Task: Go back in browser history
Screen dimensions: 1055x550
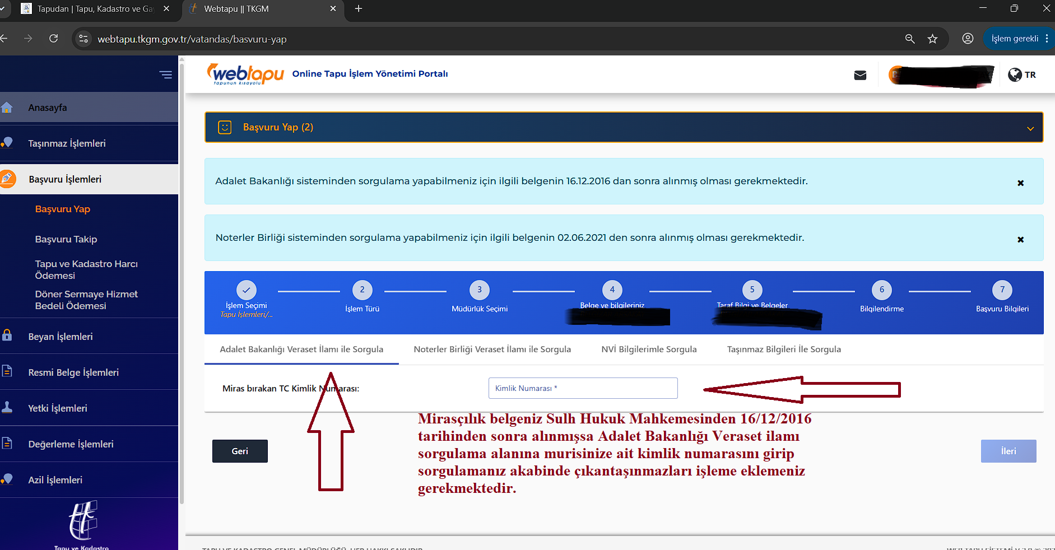Action: point(4,39)
